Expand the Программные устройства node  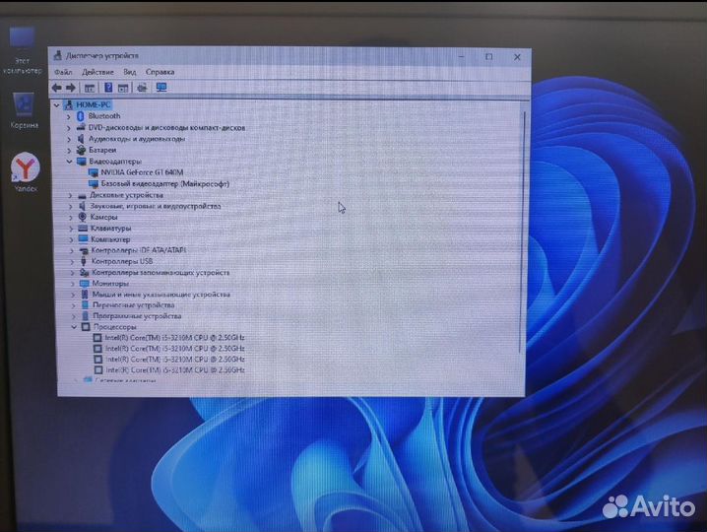74,316
